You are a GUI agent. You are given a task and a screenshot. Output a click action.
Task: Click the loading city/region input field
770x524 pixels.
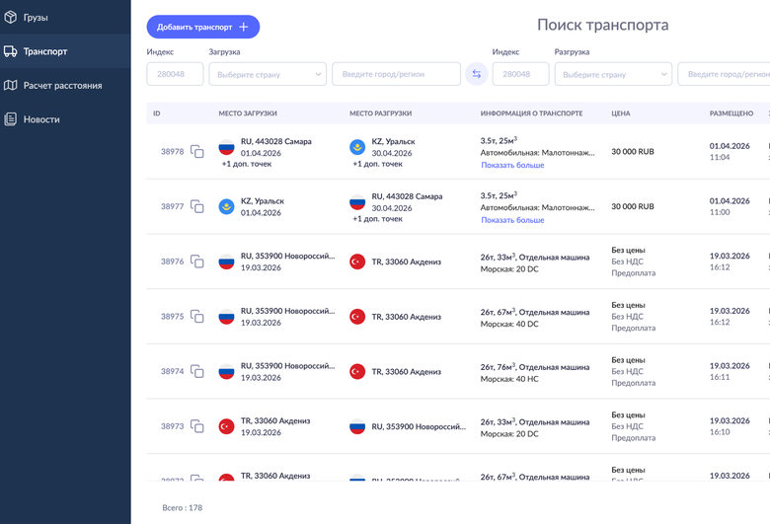(x=396, y=74)
